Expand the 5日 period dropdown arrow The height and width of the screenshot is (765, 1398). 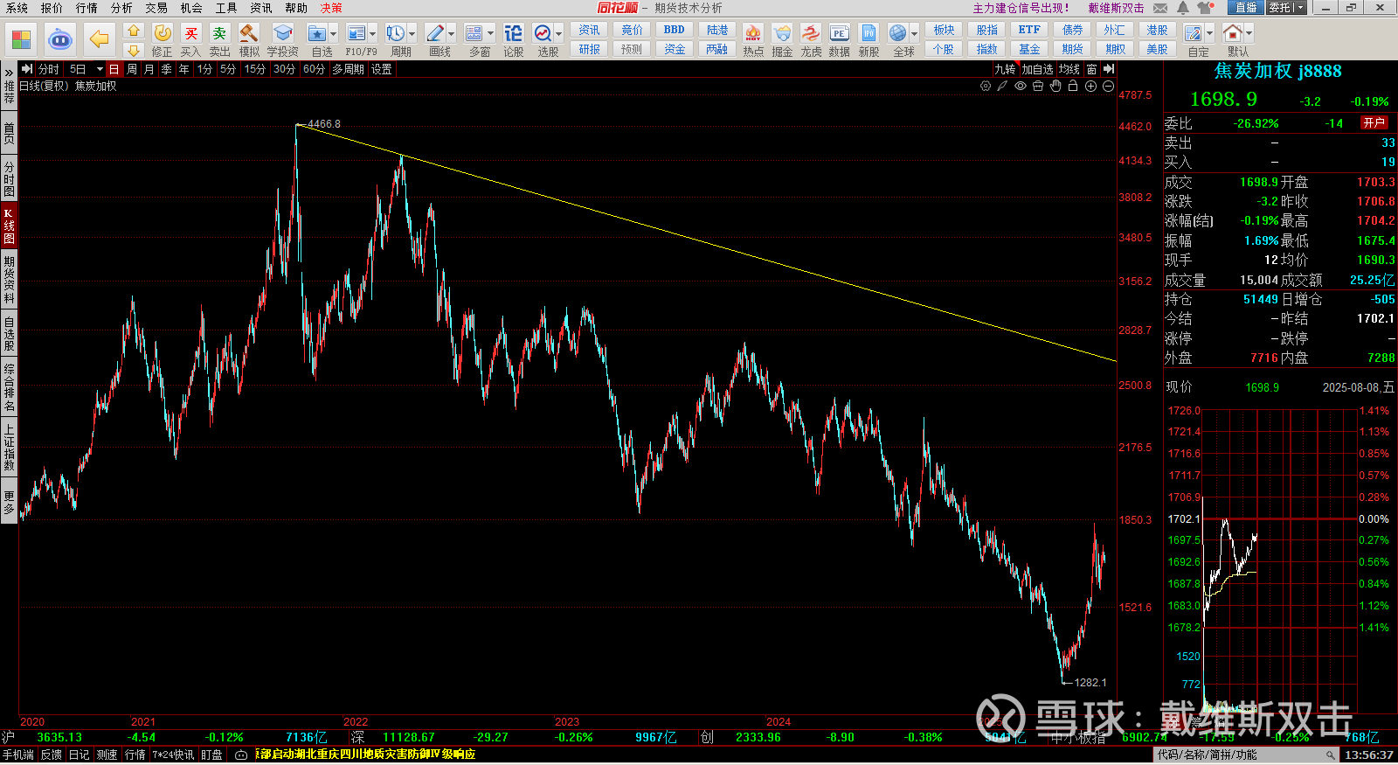pyautogui.click(x=100, y=69)
